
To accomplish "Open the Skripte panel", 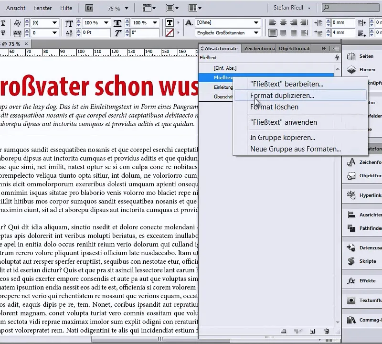I will [362, 261].
